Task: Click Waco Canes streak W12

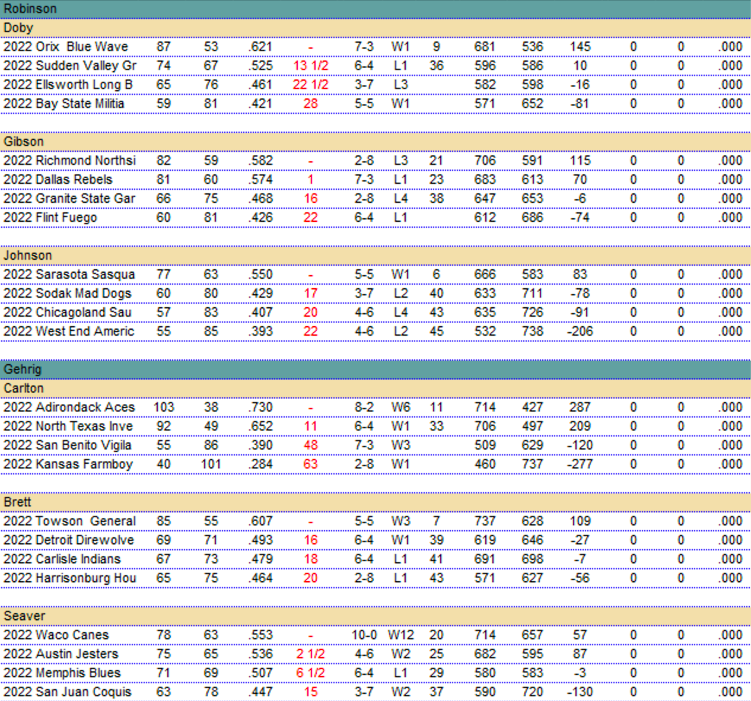Action: point(401,635)
